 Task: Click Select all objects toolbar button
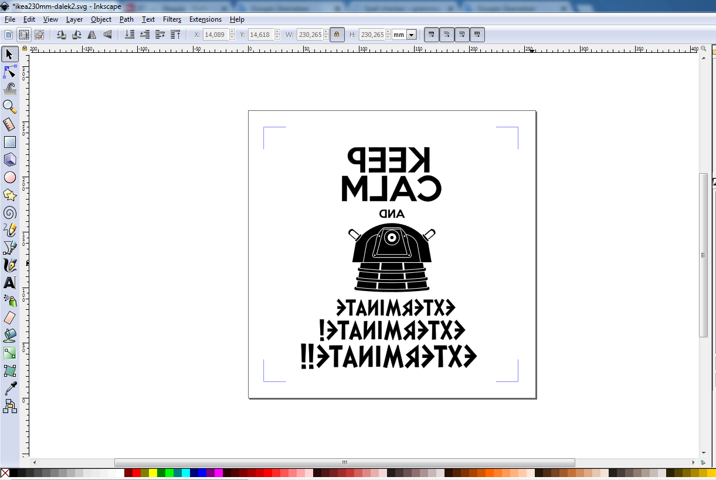[x=9, y=35]
